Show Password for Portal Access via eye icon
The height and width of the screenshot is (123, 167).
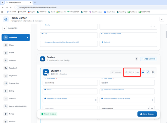(96, 100)
